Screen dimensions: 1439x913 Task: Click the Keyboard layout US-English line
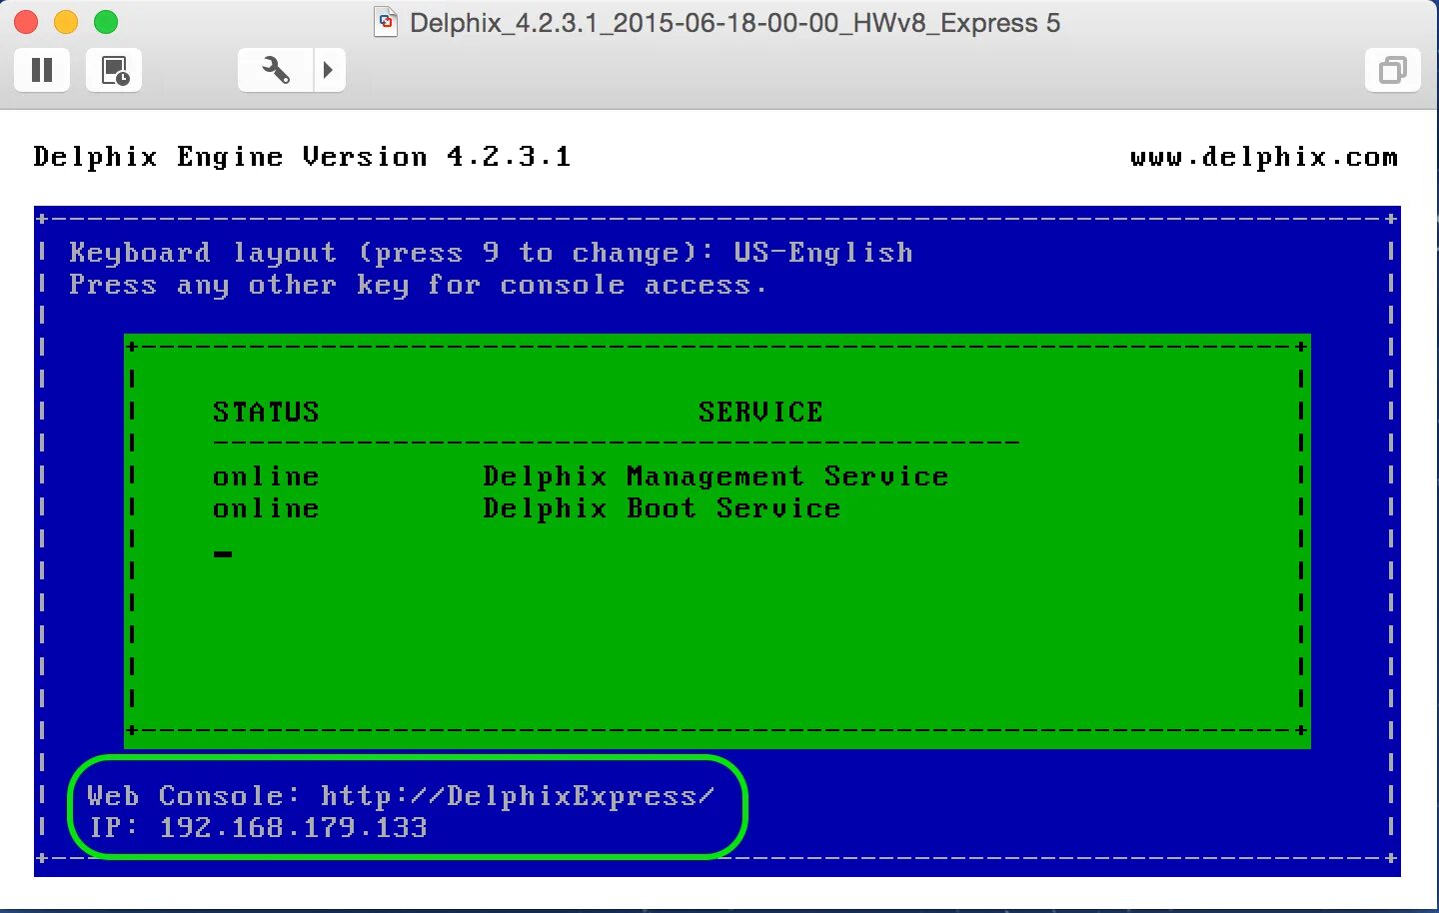pos(491,252)
